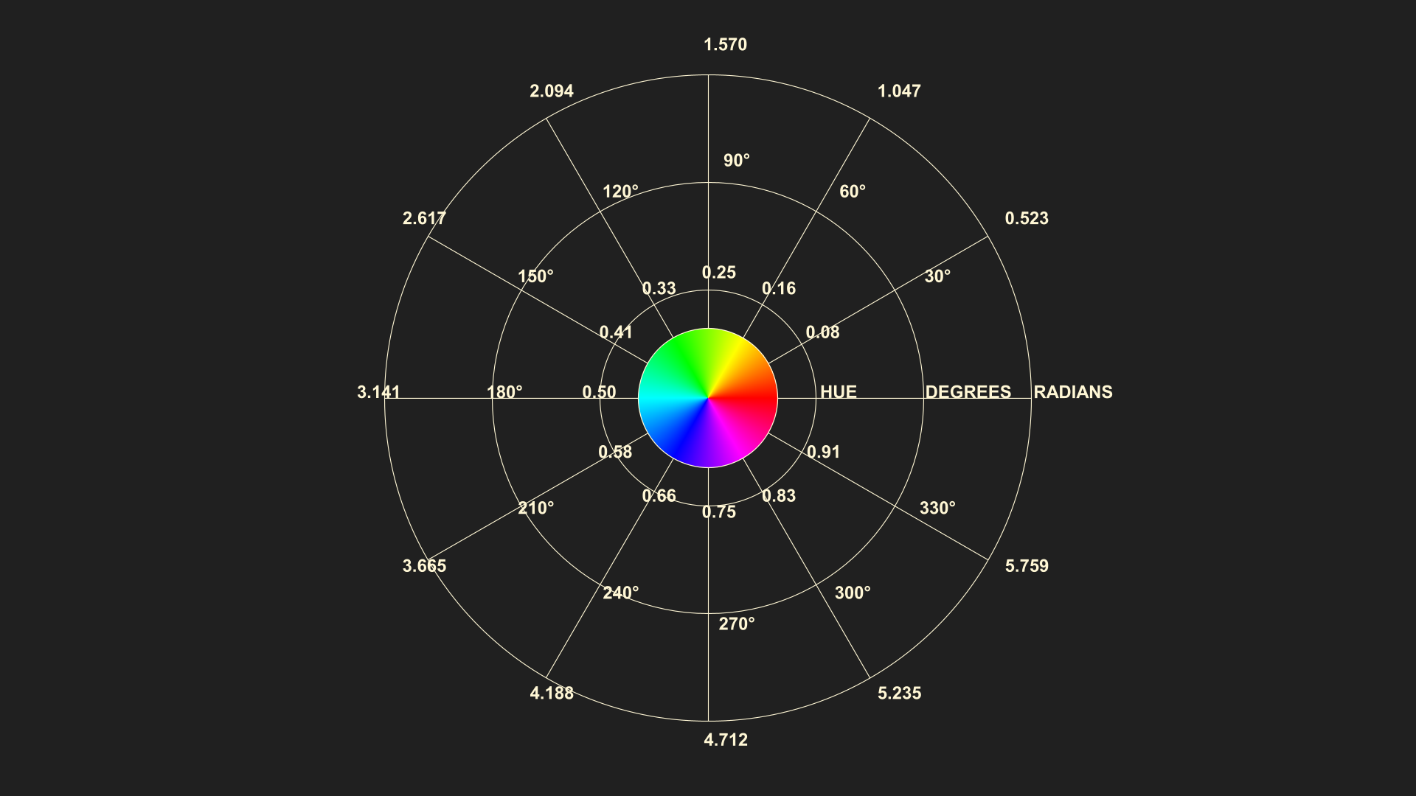Click the 330° degree label
1416x796 pixels.
937,509
